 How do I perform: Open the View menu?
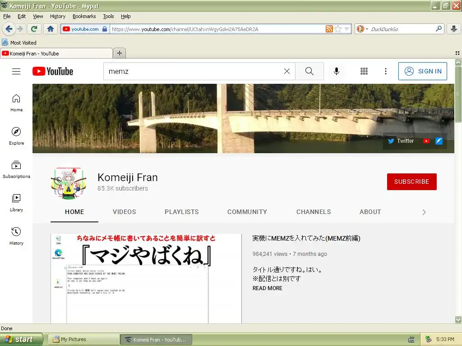pos(38,16)
